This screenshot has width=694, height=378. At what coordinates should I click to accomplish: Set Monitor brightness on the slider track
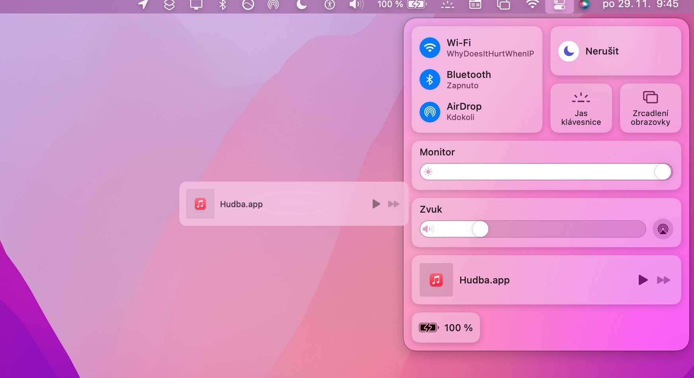point(546,172)
